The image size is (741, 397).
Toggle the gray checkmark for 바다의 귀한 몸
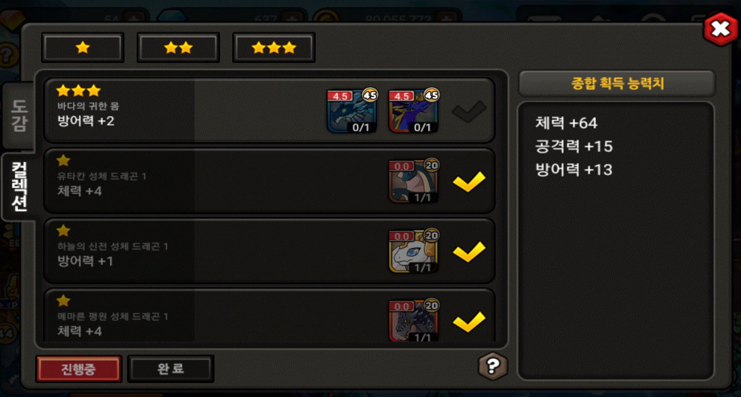click(469, 111)
